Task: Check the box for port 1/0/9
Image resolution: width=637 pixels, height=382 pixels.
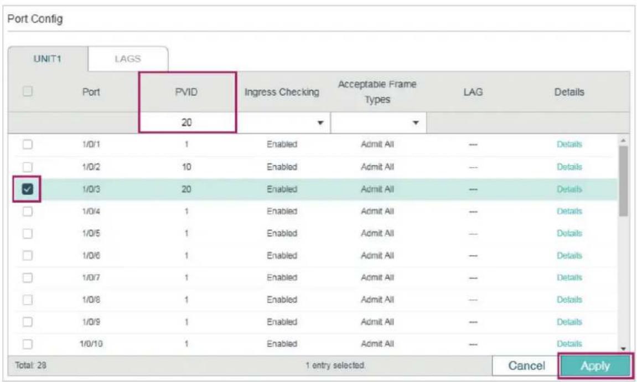Action: pyautogui.click(x=27, y=322)
